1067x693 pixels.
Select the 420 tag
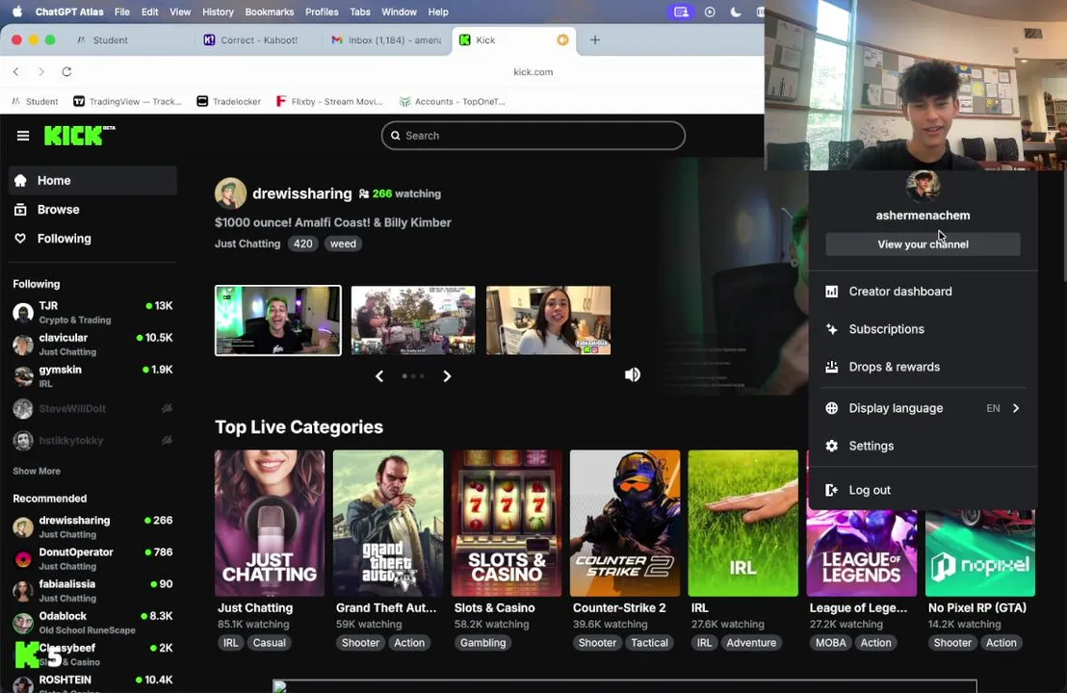[x=302, y=244]
